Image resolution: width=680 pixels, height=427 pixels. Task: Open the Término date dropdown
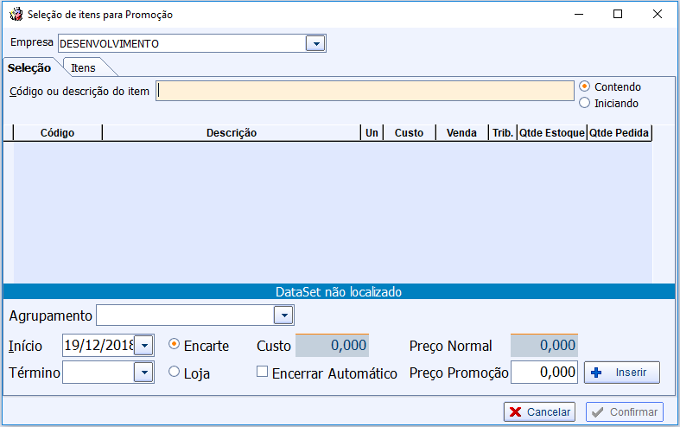tap(144, 373)
